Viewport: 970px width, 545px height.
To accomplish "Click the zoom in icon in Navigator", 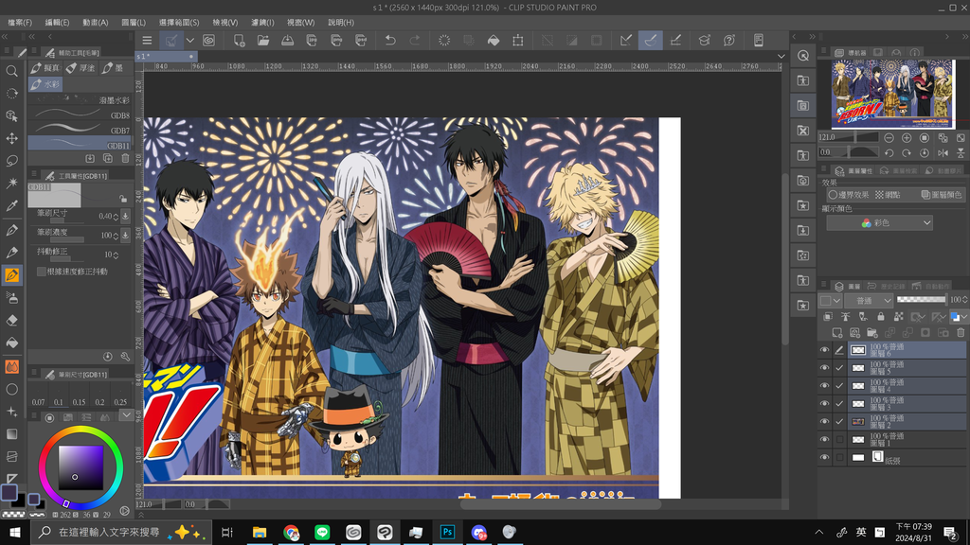I will tap(907, 137).
